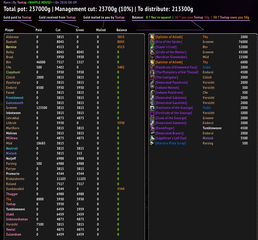Screen dimensions: 258x240
Task: Click the Kiss of the Spider item icon
Action: (152, 42)
